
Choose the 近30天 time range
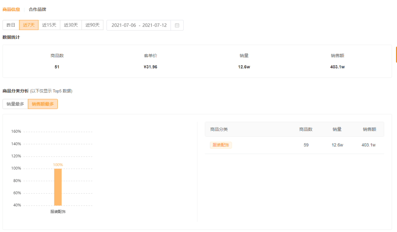point(71,25)
